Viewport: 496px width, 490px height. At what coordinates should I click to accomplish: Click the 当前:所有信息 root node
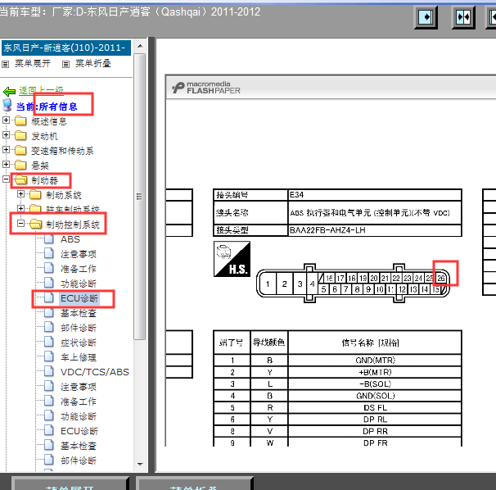tap(47, 107)
